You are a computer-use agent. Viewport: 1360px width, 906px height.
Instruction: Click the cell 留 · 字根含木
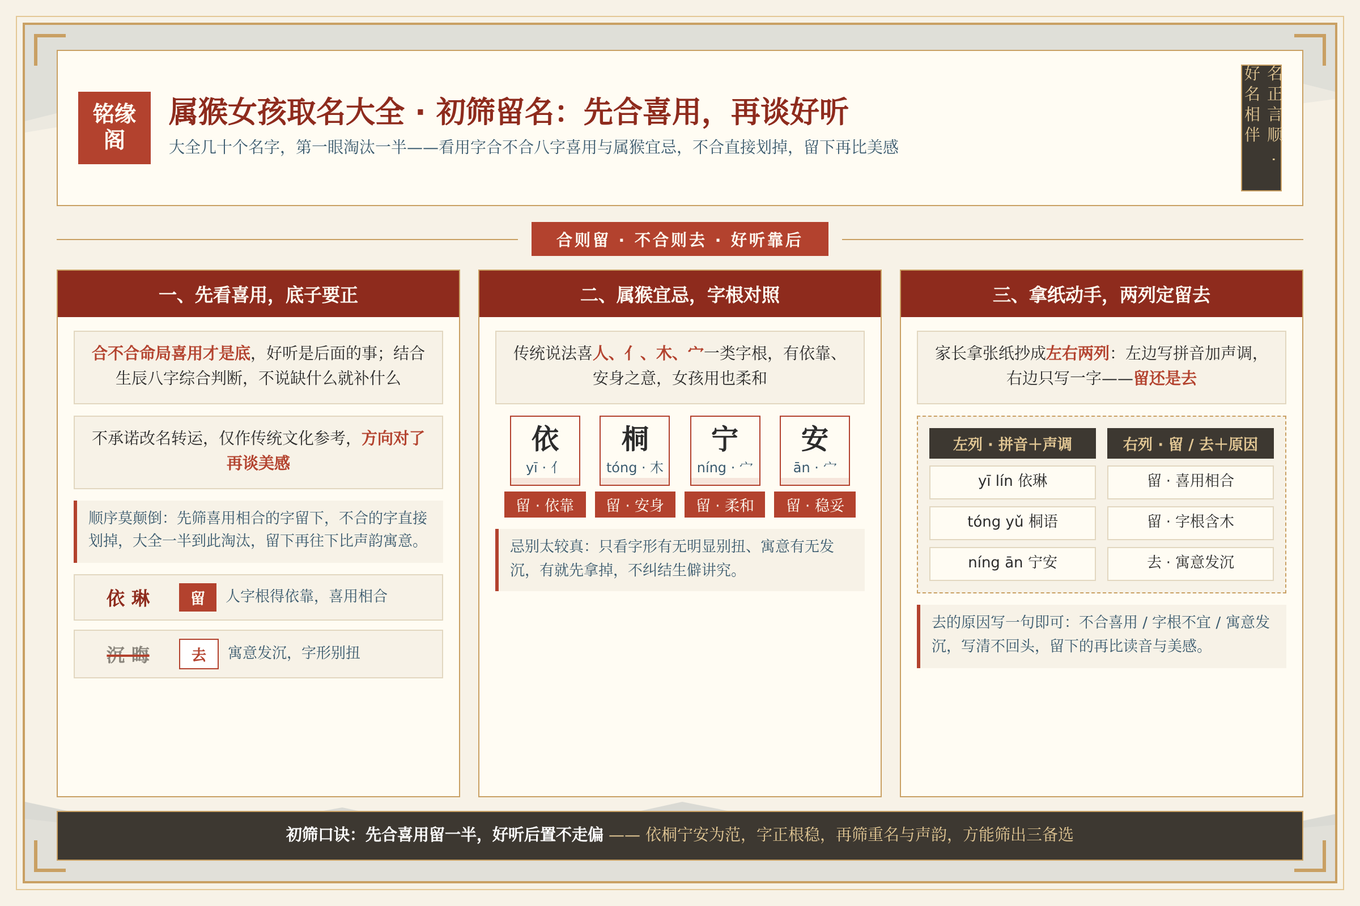point(1191,522)
